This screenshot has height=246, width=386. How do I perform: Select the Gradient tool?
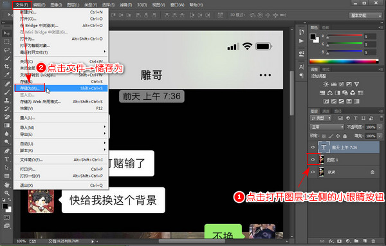coord(6,125)
